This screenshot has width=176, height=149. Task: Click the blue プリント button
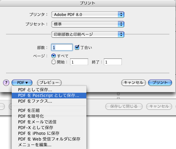pos(160,83)
